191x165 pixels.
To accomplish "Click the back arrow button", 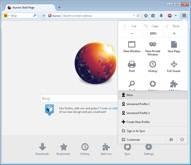I will tap(43, 16).
